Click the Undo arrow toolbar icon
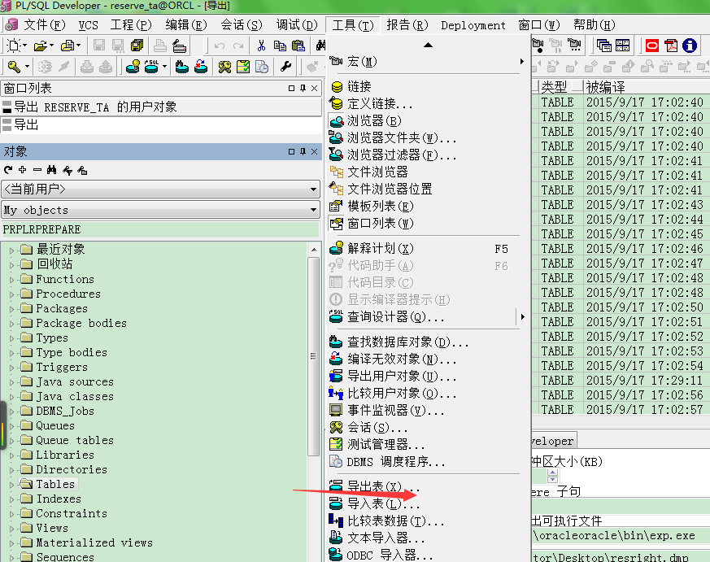The height and width of the screenshot is (562, 710). pos(220,46)
